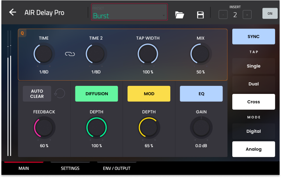Click the FEEDBACK knob
The image size is (281, 178).
pyautogui.click(x=44, y=128)
